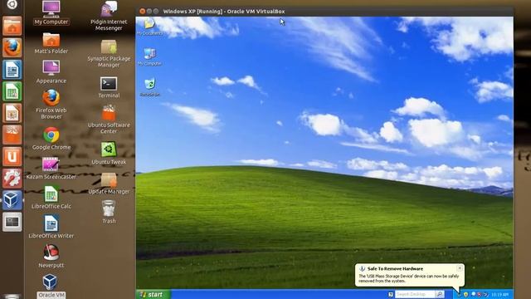Open Pidgin Internet Messenger shortcut
Image resolution: width=531 pixels, height=299 pixels.
(x=109, y=16)
